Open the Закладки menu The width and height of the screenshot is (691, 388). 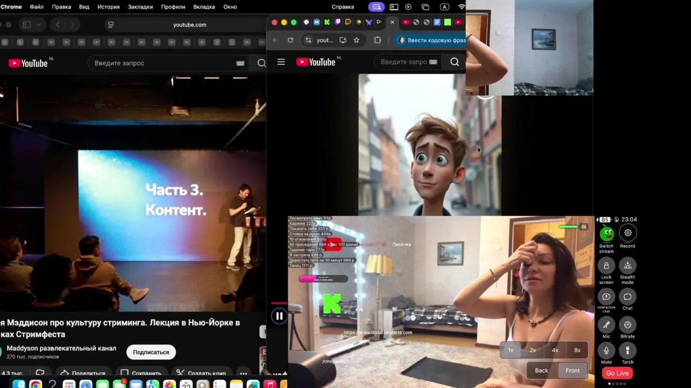(x=140, y=6)
